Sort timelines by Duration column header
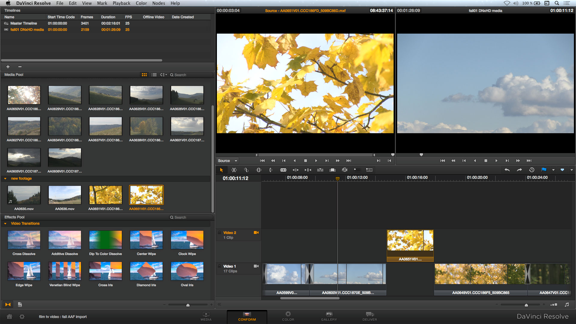 (108, 17)
